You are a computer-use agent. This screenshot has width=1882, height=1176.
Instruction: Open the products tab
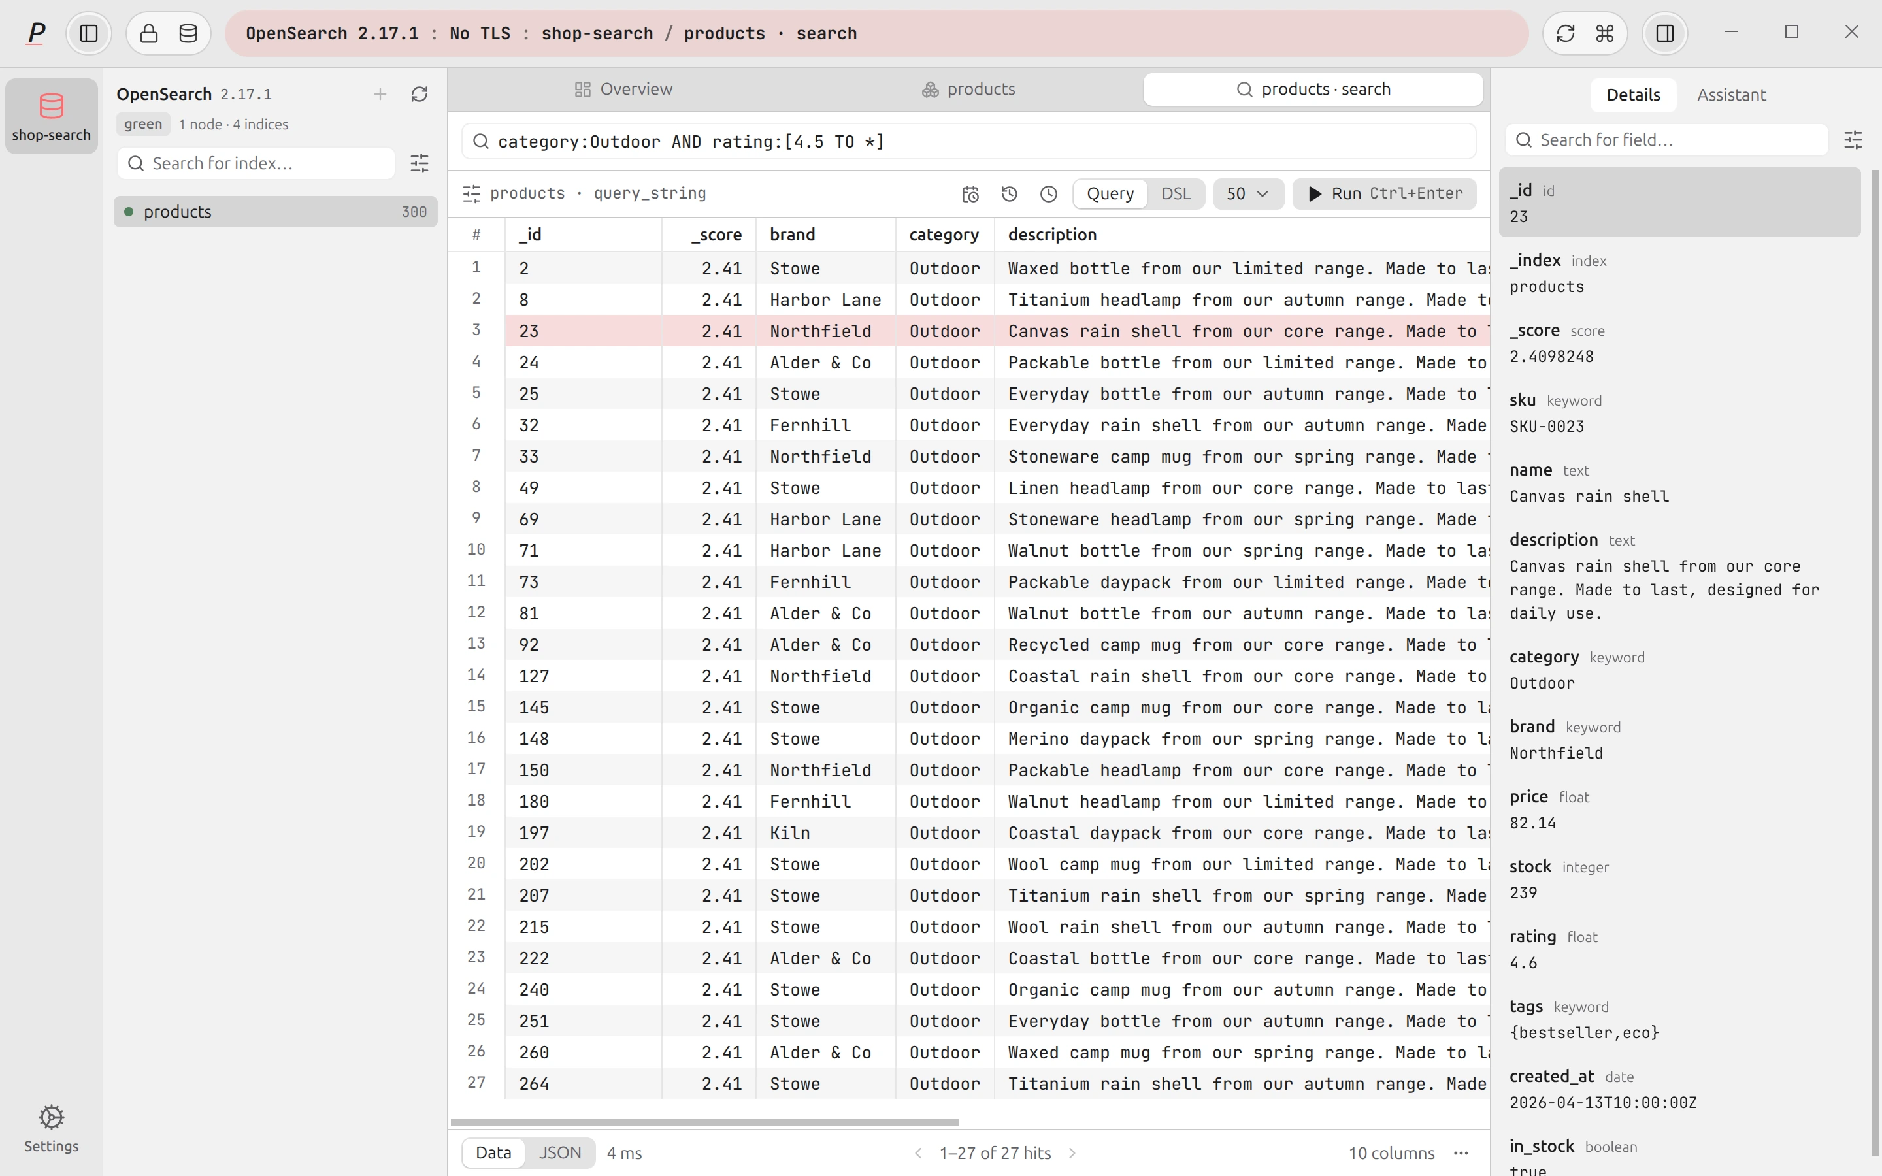968,90
